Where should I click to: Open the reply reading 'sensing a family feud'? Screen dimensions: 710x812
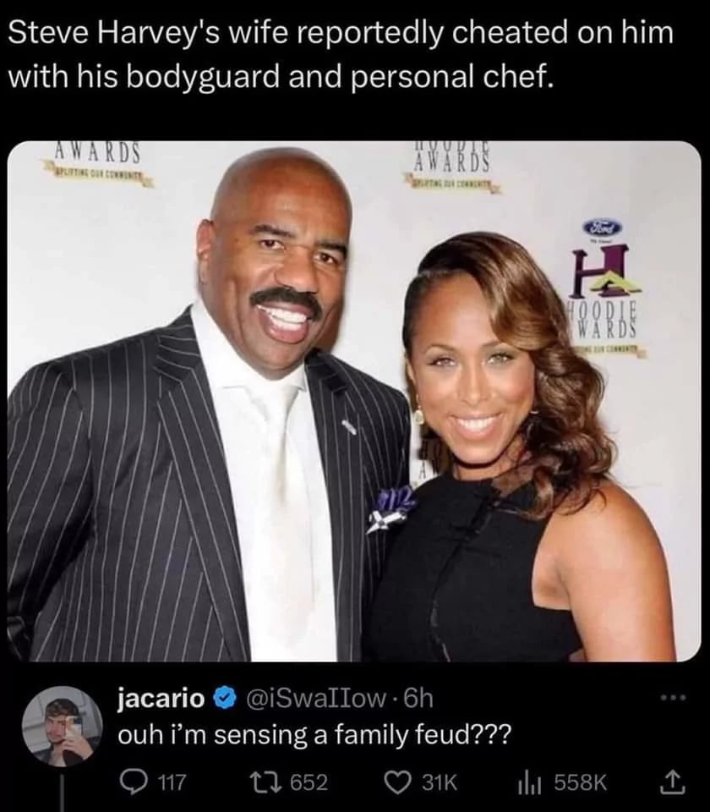point(314,734)
